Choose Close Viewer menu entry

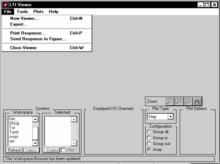[x=47, y=48]
